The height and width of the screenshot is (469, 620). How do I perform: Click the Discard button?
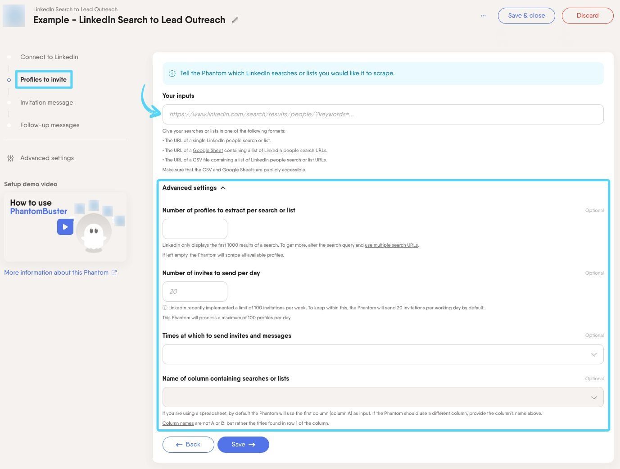(588, 15)
